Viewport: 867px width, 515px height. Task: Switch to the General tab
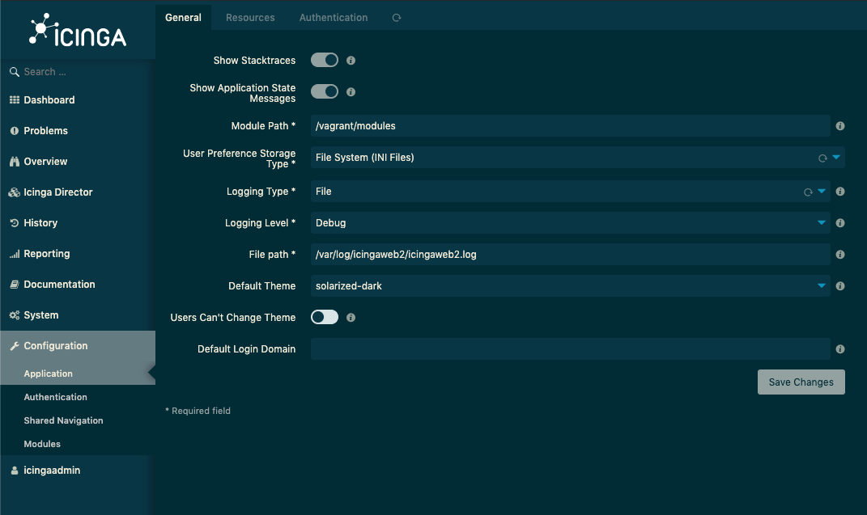pyautogui.click(x=183, y=18)
